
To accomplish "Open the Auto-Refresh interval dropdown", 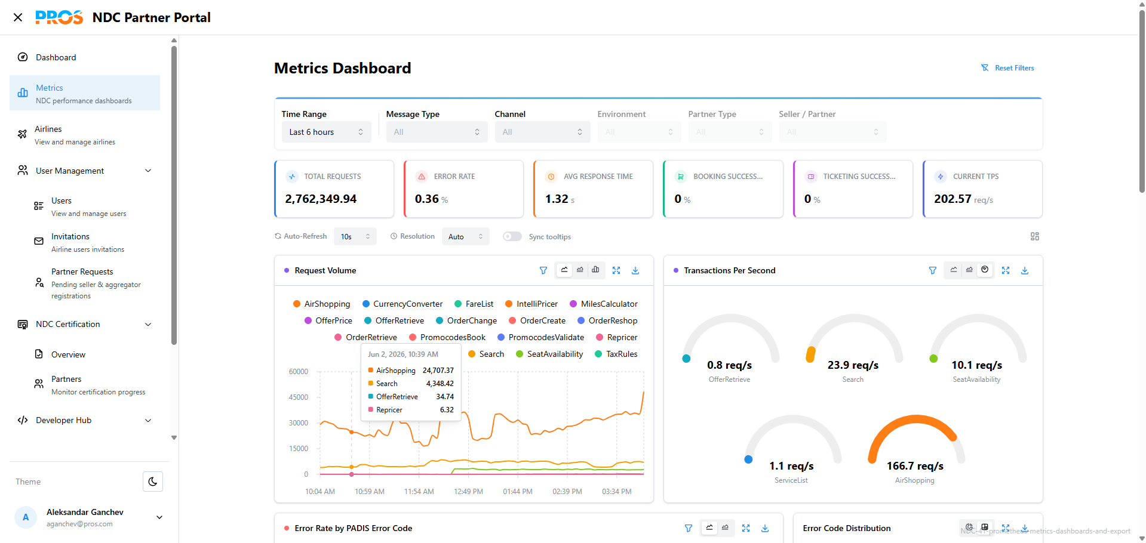I will point(355,236).
